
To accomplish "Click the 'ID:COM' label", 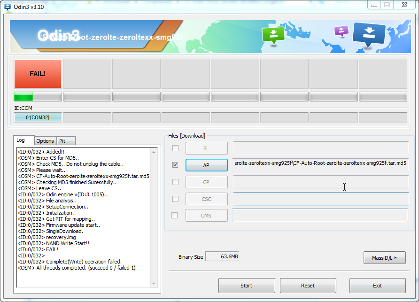I will pos(23,108).
